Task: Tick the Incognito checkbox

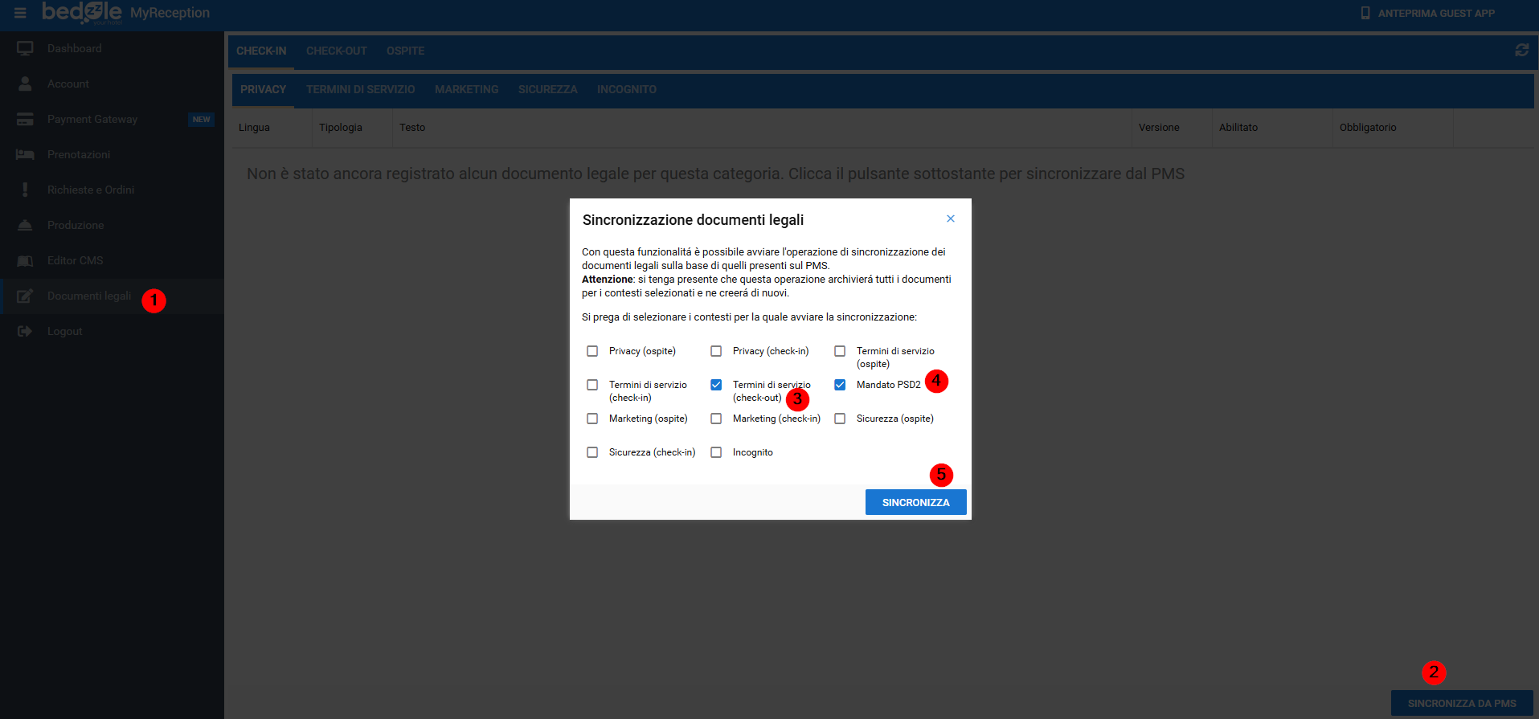Action: pos(716,452)
